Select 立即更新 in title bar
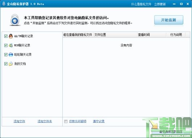Screen dimensions: 192x138 [160, 4]
